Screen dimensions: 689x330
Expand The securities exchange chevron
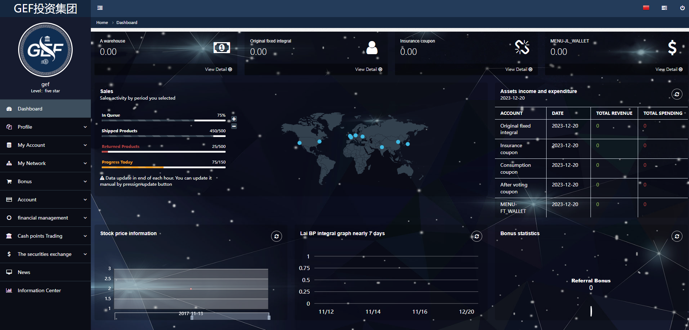[x=85, y=254]
